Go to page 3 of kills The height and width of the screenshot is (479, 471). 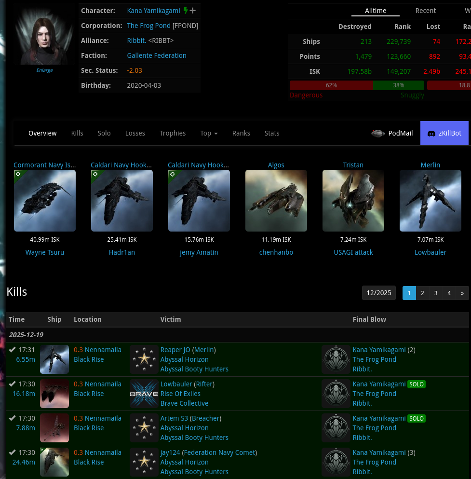(x=436, y=293)
